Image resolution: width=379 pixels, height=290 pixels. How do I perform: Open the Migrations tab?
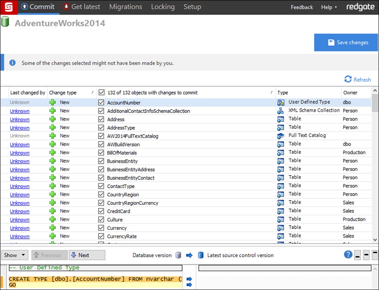pos(126,7)
